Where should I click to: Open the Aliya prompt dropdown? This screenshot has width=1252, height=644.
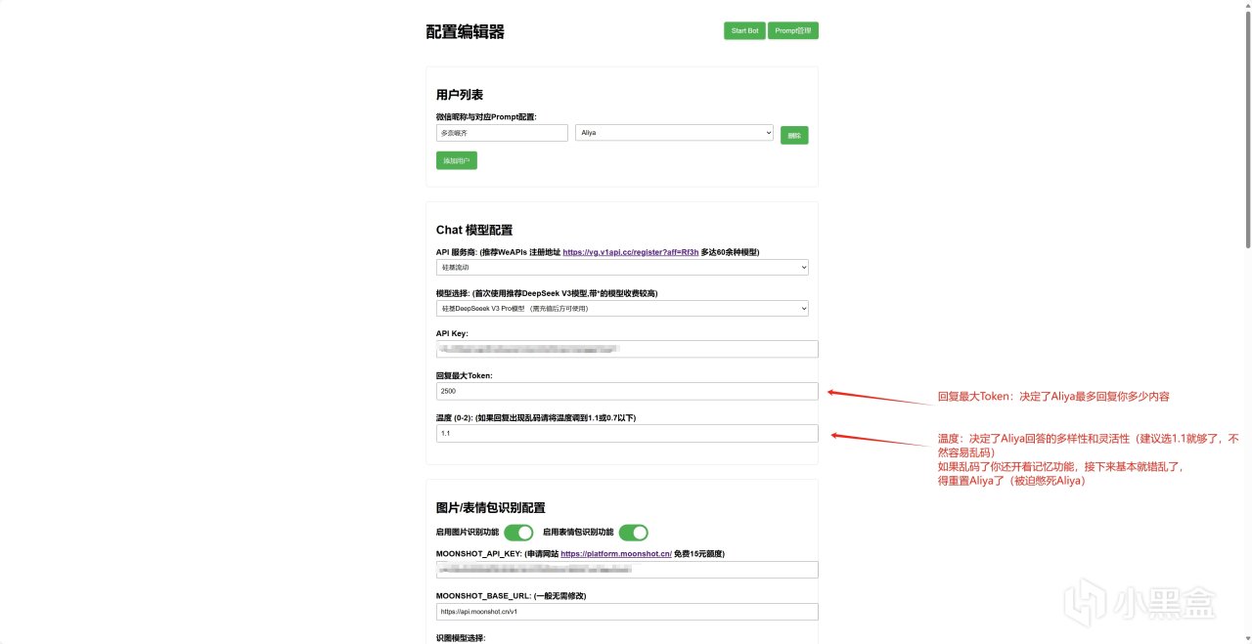point(674,133)
